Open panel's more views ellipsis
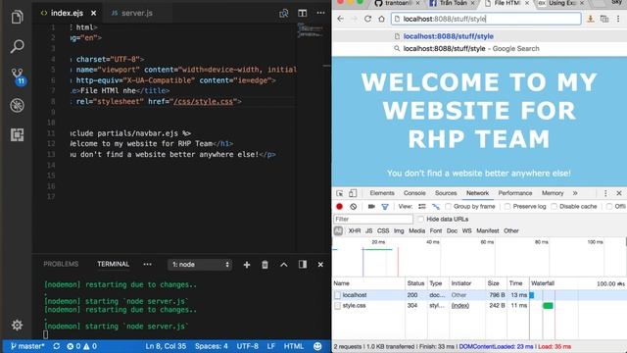This screenshot has height=353, width=627. 147,264
